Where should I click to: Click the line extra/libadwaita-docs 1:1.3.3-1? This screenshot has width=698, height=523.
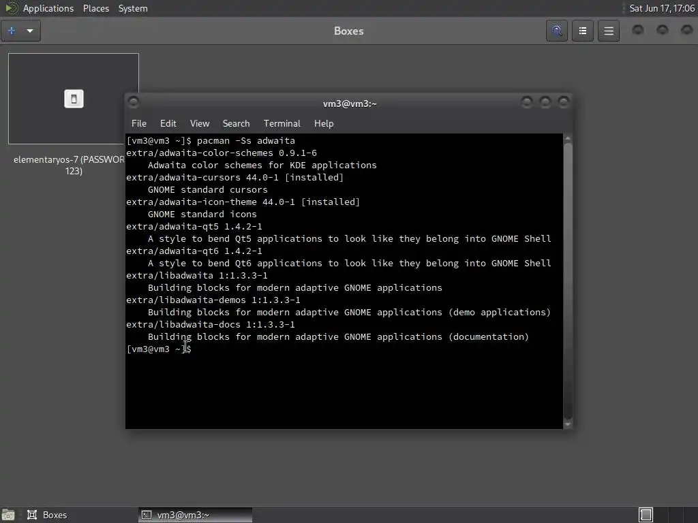(x=211, y=324)
